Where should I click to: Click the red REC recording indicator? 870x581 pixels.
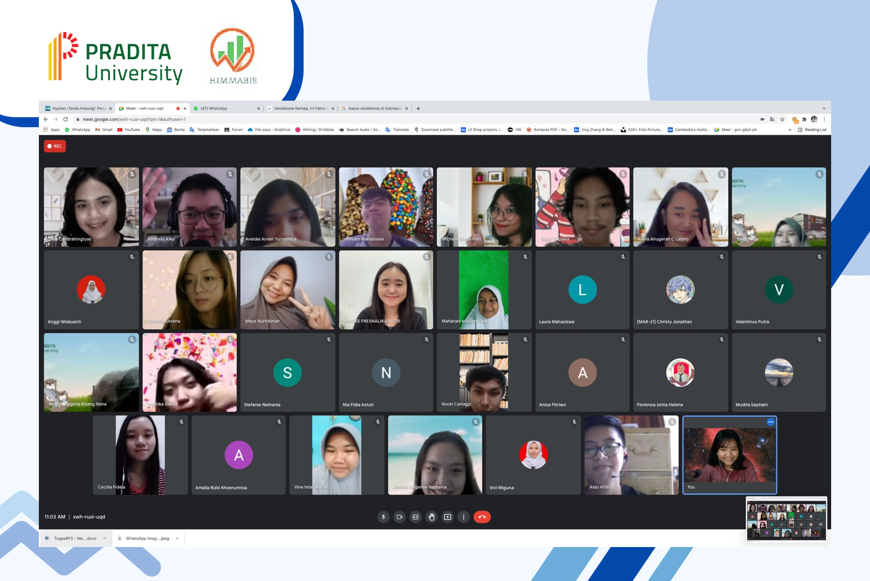tap(55, 146)
